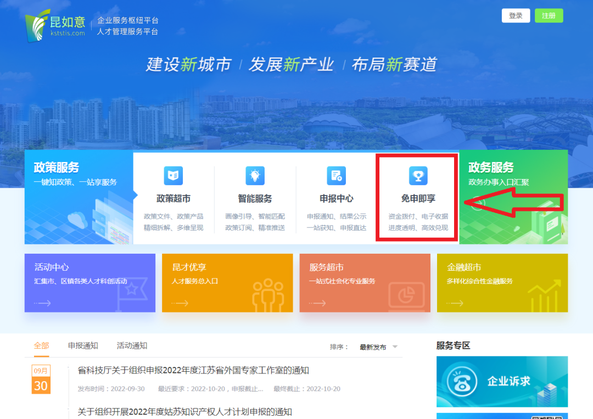Open the 姑苏知识产权人才计划 notice link

coord(184,412)
